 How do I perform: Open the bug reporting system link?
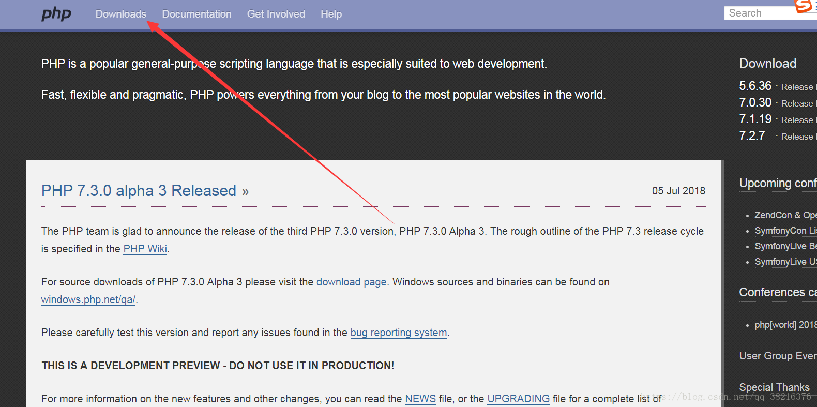click(399, 333)
